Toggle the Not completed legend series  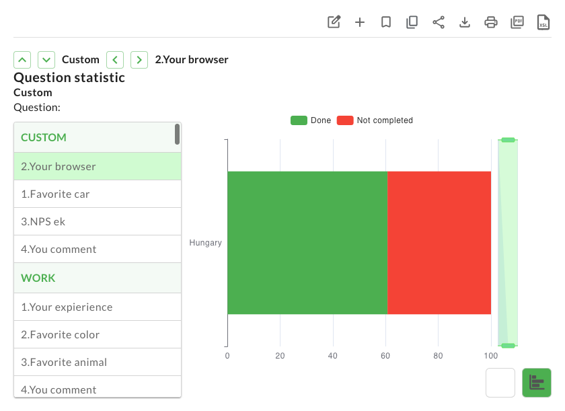click(375, 120)
